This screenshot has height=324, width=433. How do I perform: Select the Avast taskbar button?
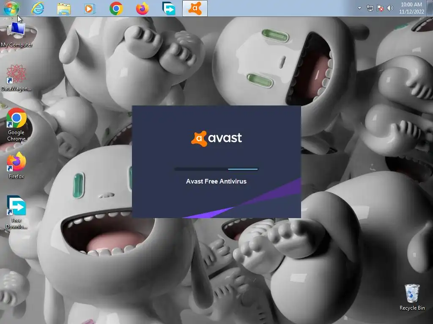(x=195, y=8)
